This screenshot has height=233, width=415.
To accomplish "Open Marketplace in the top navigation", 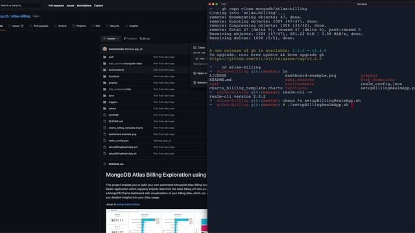I will pyautogui.click(x=84, y=6).
